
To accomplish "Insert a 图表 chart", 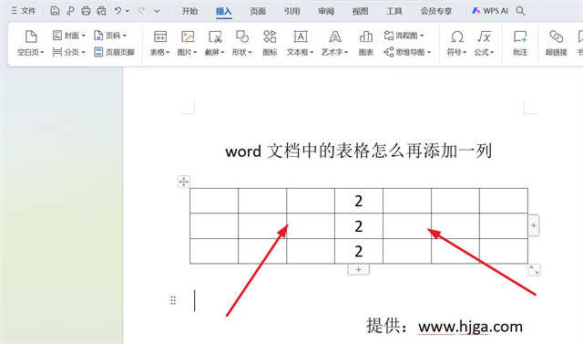I will click(x=366, y=43).
